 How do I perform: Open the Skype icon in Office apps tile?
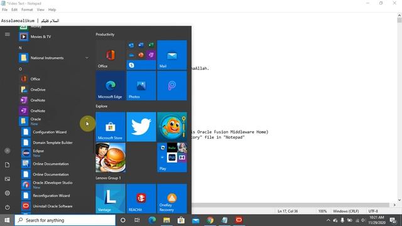point(131,65)
